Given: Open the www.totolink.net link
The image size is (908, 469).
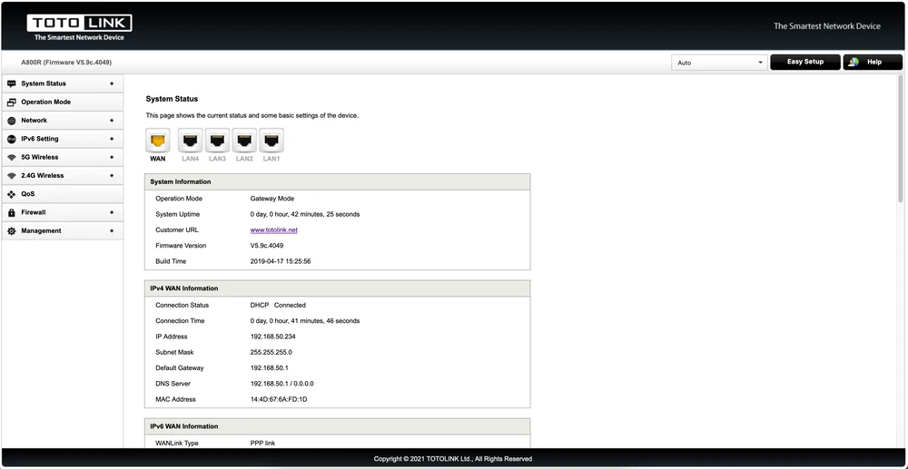Looking at the screenshot, I should click(274, 230).
